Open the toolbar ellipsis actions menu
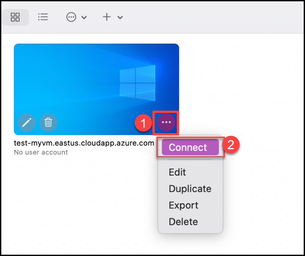 pos(71,17)
